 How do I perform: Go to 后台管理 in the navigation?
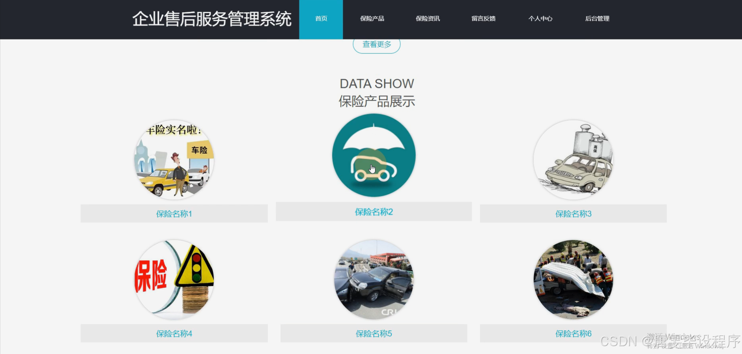[x=597, y=19]
